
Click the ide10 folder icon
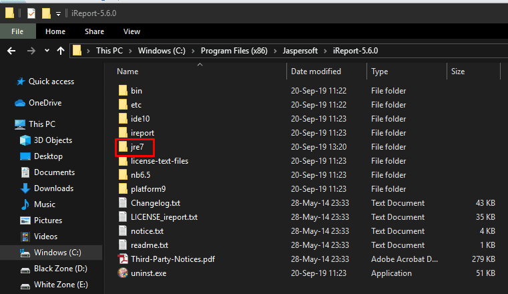coord(123,119)
